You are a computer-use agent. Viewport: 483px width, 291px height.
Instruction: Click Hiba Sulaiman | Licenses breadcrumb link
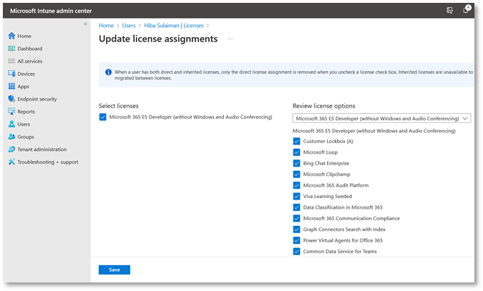(174, 25)
